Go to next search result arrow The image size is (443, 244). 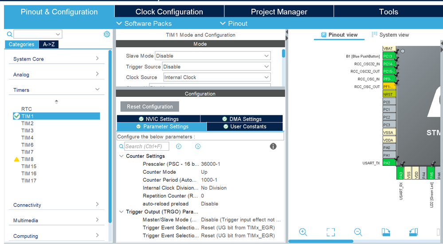click(x=198, y=146)
